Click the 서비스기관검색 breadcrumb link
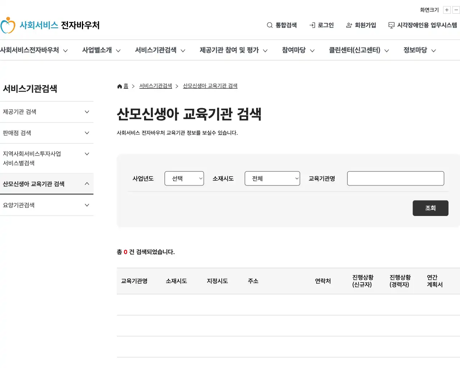460x368 pixels. tap(155, 86)
